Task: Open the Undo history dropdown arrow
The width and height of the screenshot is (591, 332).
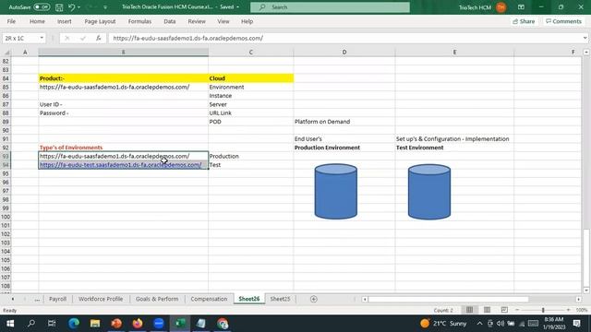Action: click(x=78, y=7)
